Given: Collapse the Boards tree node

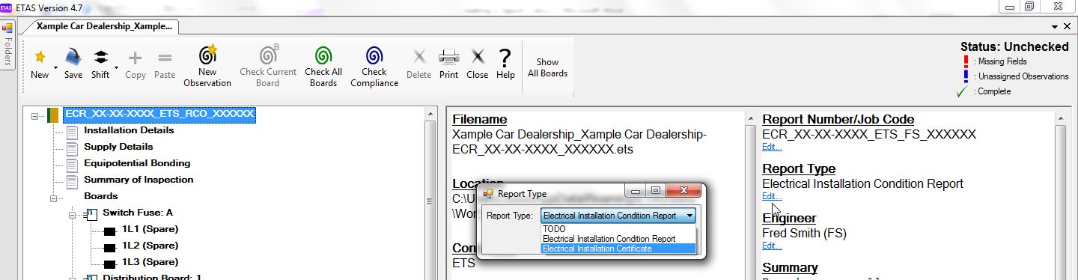Looking at the screenshot, I should click(54, 198).
